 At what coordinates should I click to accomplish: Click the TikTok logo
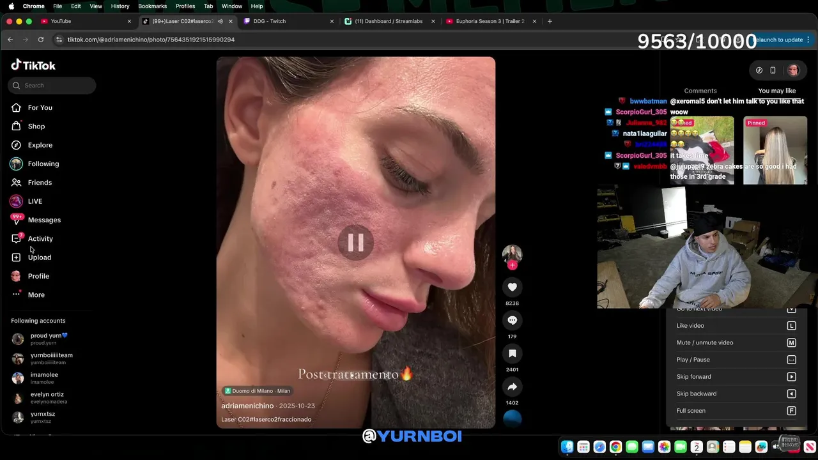pos(33,65)
